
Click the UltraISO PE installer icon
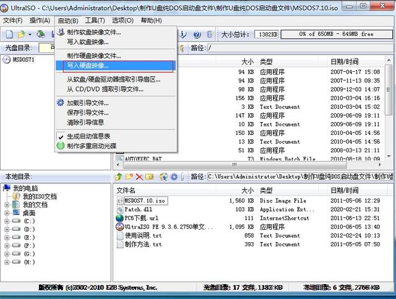[x=119, y=227]
